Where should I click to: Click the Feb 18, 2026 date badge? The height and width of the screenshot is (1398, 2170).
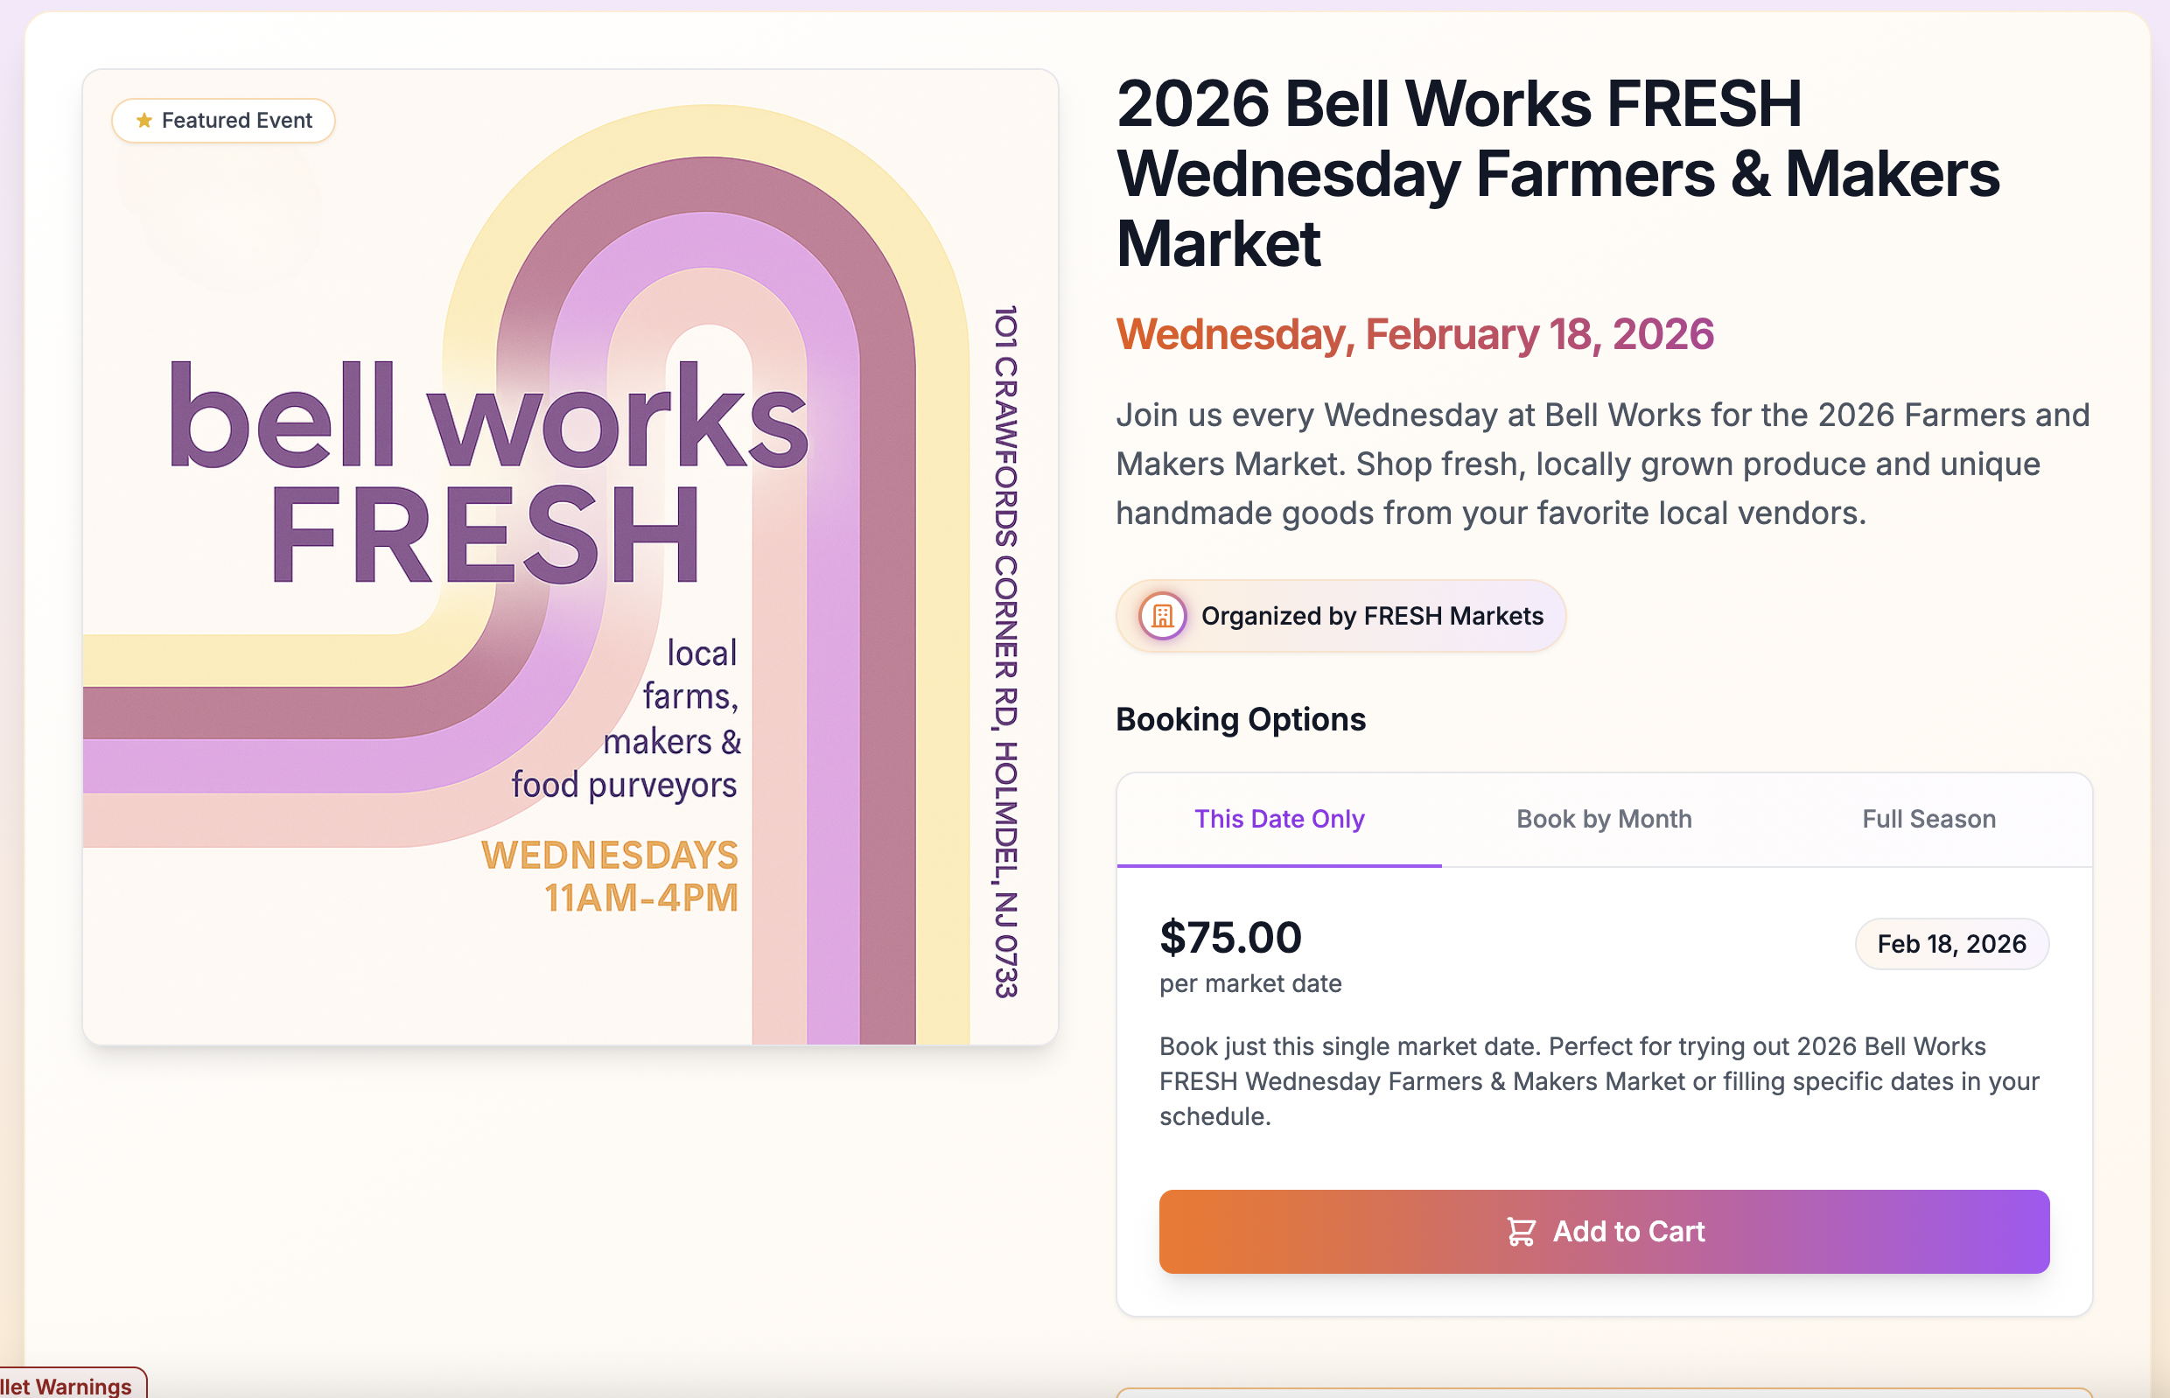[x=1951, y=944]
